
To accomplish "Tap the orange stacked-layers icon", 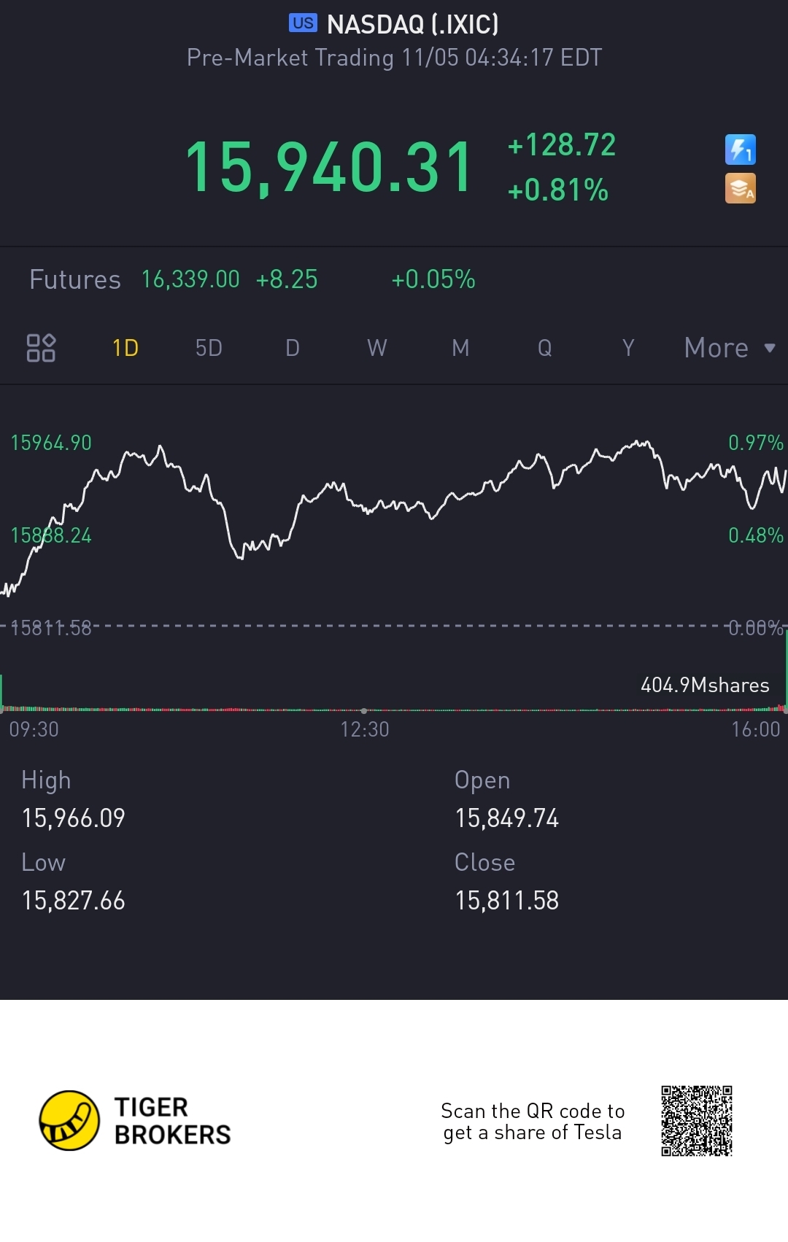I will (740, 188).
